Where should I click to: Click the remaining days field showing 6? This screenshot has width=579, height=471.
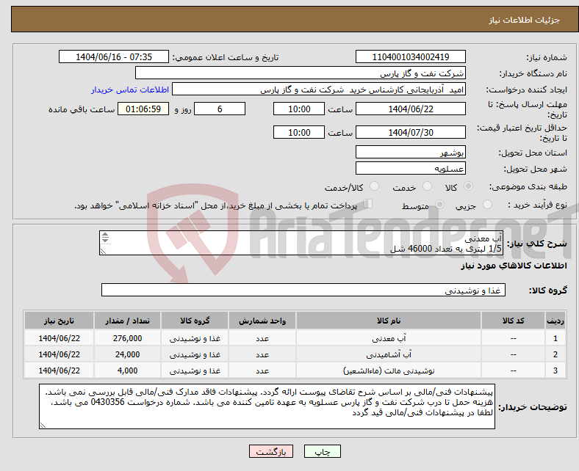[220, 109]
